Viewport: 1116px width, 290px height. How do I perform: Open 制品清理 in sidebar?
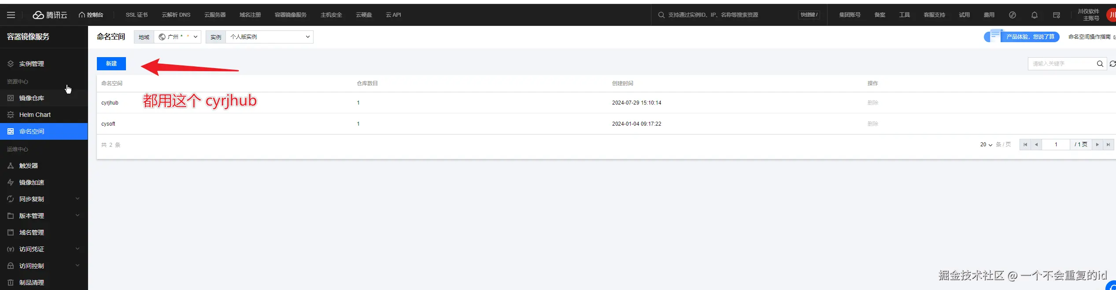(44, 283)
